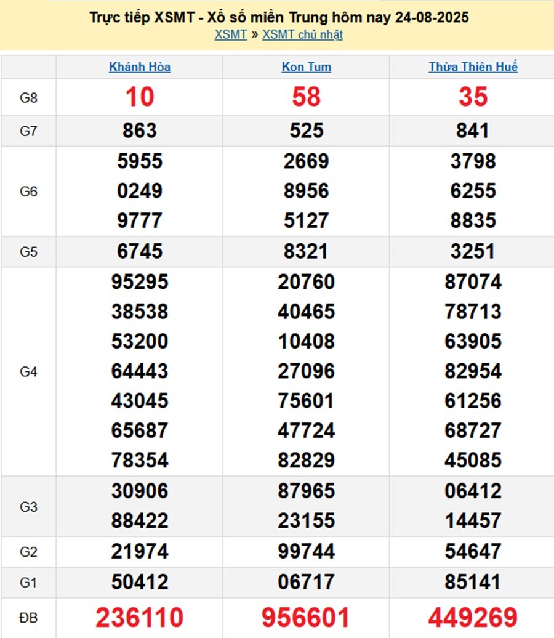This screenshot has height=638, width=554.
Task: Open the XSMT chủ nhật link
Action: (x=302, y=34)
